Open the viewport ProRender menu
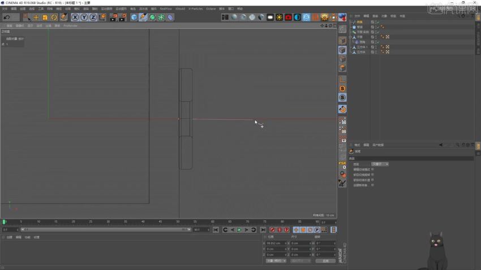Image resolution: width=481 pixels, height=270 pixels. pos(70,26)
